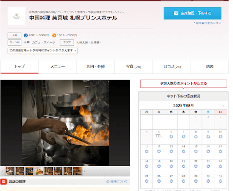Select availability circle for August 8

196,137
